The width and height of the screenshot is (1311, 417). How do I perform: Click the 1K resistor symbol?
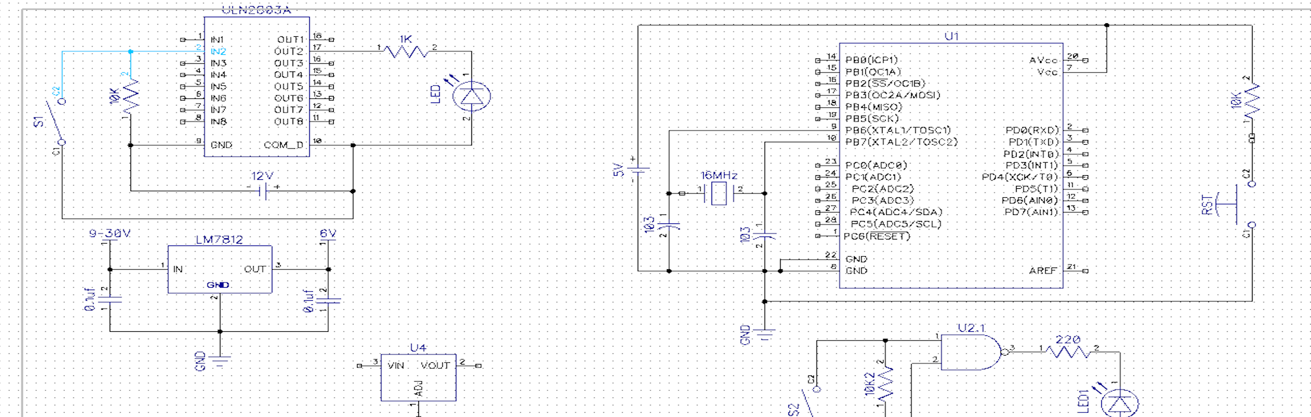pos(406,52)
